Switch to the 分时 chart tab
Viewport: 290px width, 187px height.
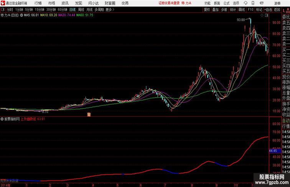tap(10, 10)
